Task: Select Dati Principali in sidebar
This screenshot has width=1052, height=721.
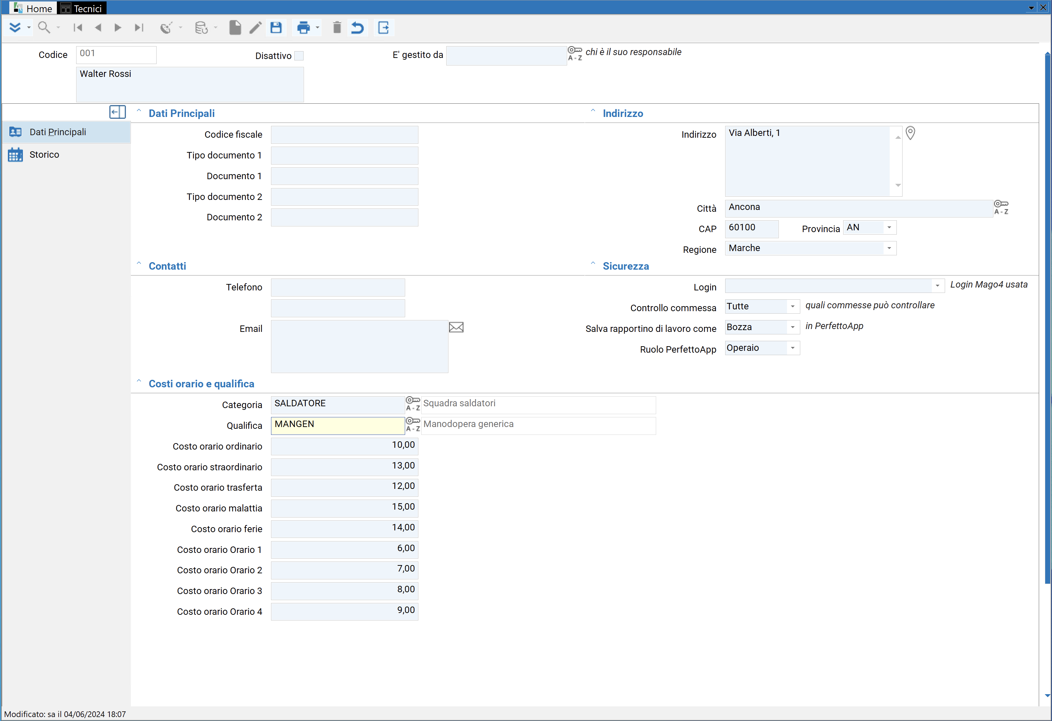Action: point(67,132)
